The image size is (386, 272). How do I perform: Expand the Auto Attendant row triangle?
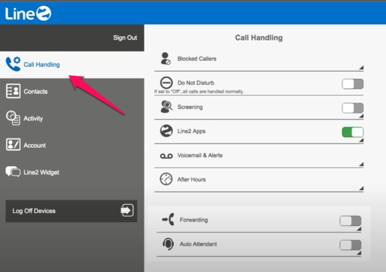coord(359,253)
